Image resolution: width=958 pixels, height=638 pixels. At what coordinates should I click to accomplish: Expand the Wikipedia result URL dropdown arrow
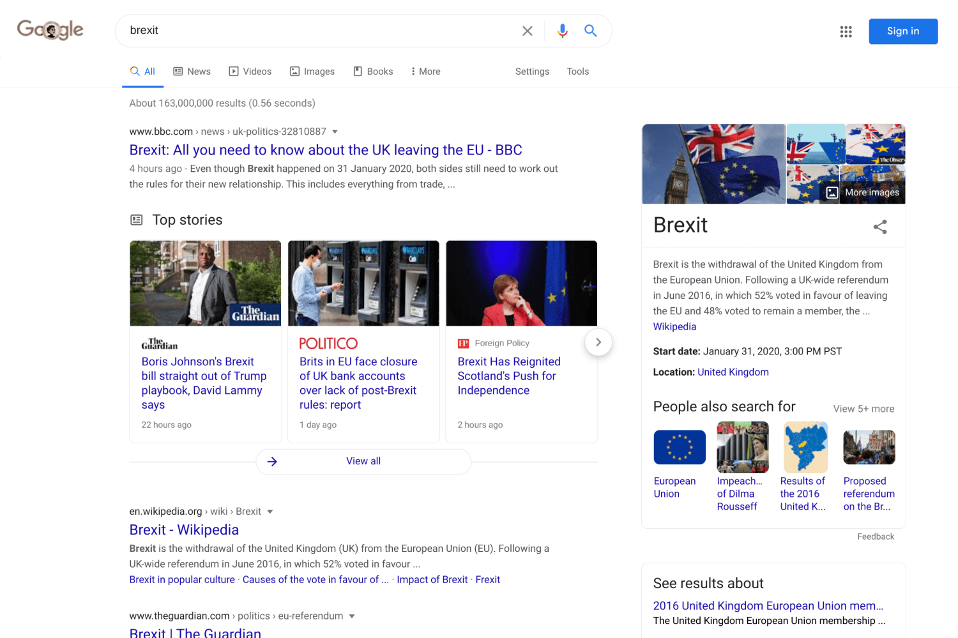click(270, 512)
